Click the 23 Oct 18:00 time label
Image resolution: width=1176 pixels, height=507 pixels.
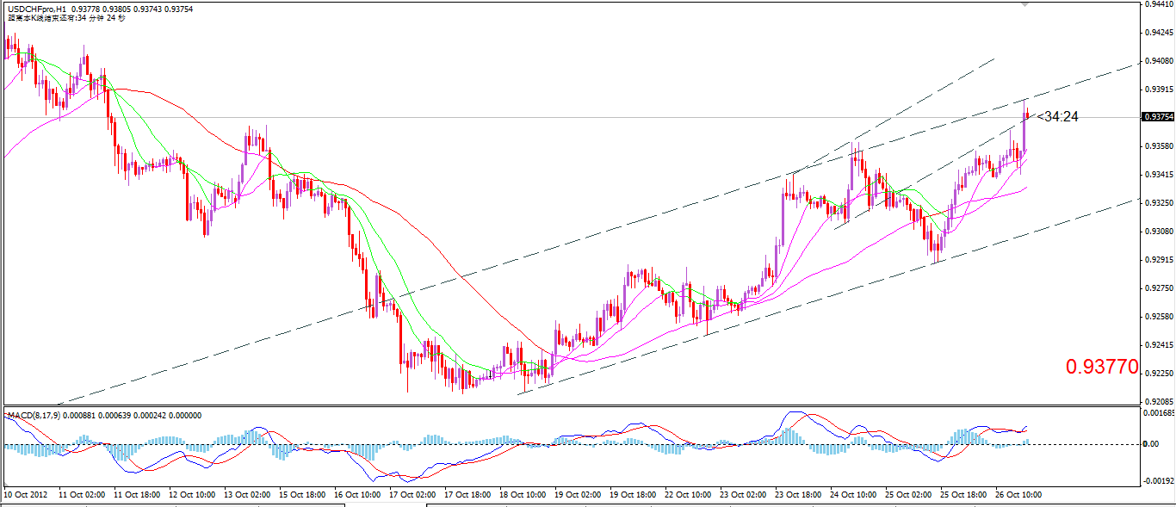[x=798, y=495]
